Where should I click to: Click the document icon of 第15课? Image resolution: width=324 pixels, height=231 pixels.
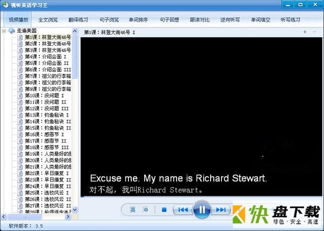(x=20, y=128)
